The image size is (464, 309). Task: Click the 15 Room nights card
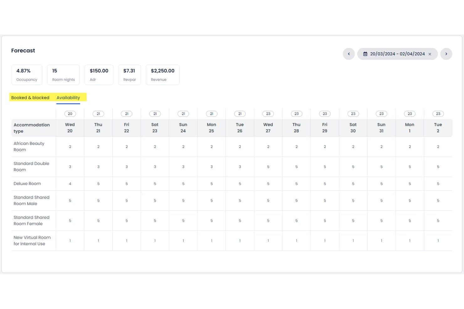[x=63, y=75]
